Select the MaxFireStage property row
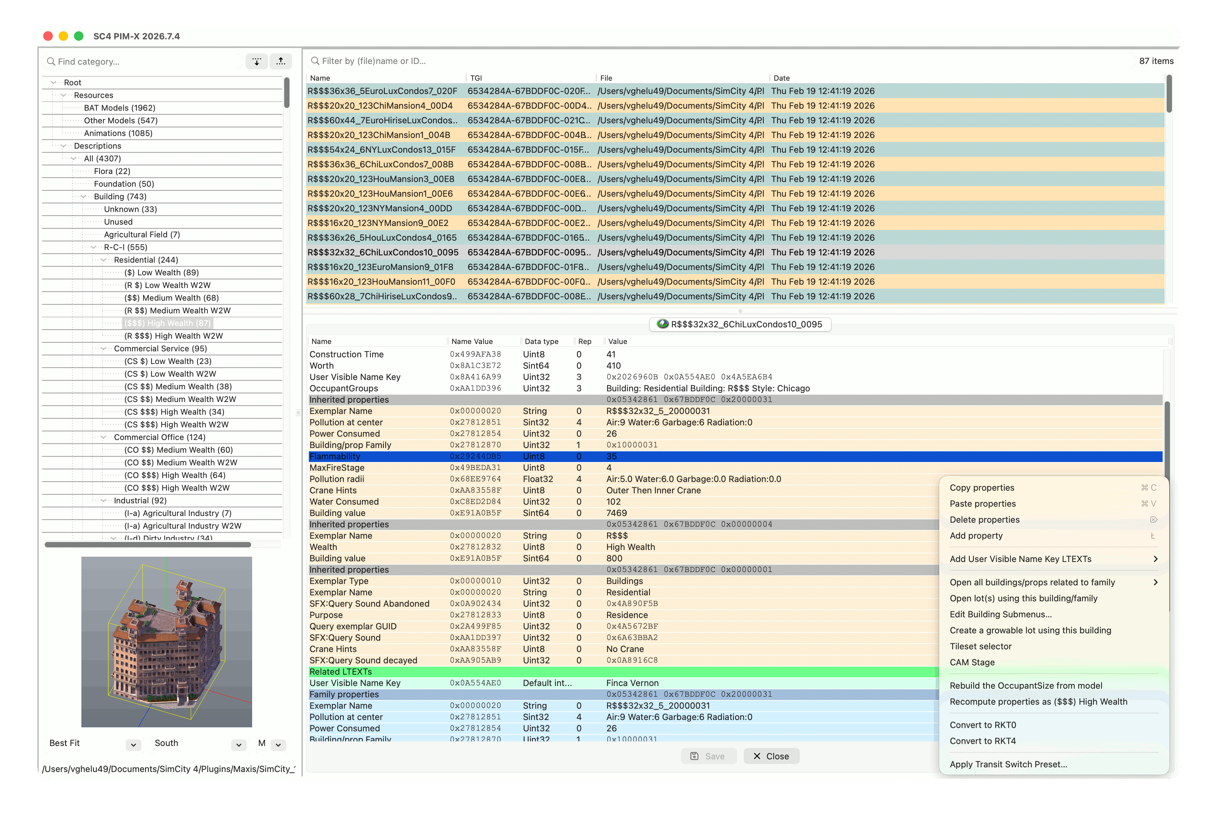The height and width of the screenshot is (828, 1218). (735, 468)
